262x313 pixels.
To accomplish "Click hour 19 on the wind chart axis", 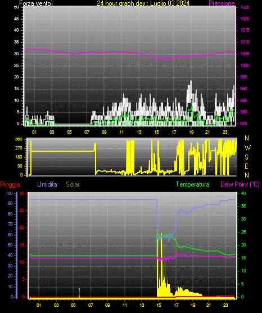I will [x=191, y=132].
